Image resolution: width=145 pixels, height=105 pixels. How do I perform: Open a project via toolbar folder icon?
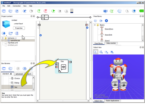[10, 11]
